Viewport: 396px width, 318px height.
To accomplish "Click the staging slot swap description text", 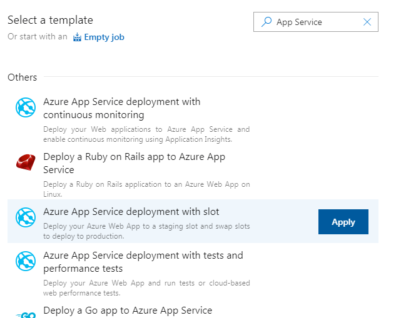I will click(146, 231).
